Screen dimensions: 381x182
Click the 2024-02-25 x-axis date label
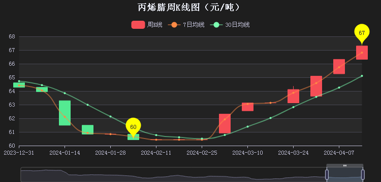(202, 153)
